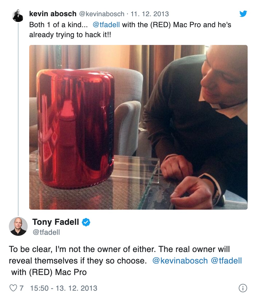Open the tweet info icon
The image size is (257, 298).
click(x=243, y=288)
